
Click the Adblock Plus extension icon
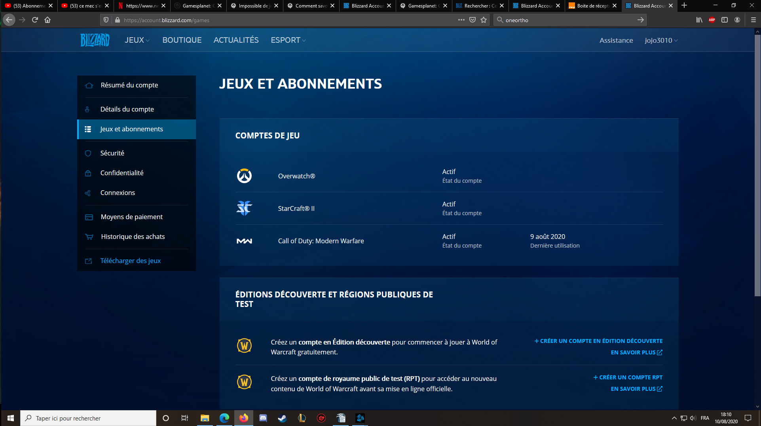pyautogui.click(x=712, y=20)
